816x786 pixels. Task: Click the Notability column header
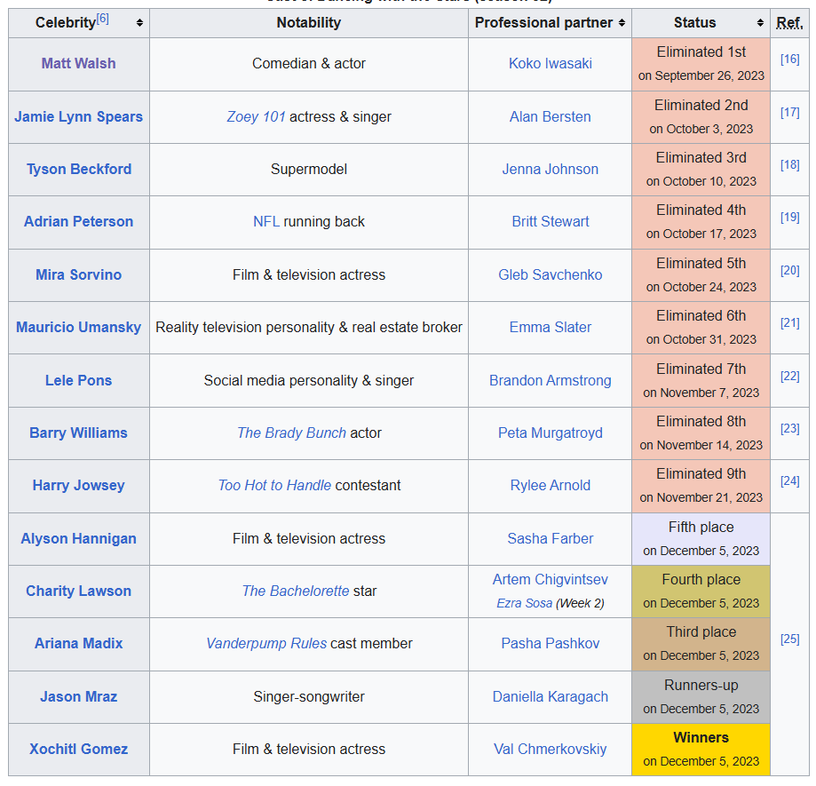(x=309, y=23)
